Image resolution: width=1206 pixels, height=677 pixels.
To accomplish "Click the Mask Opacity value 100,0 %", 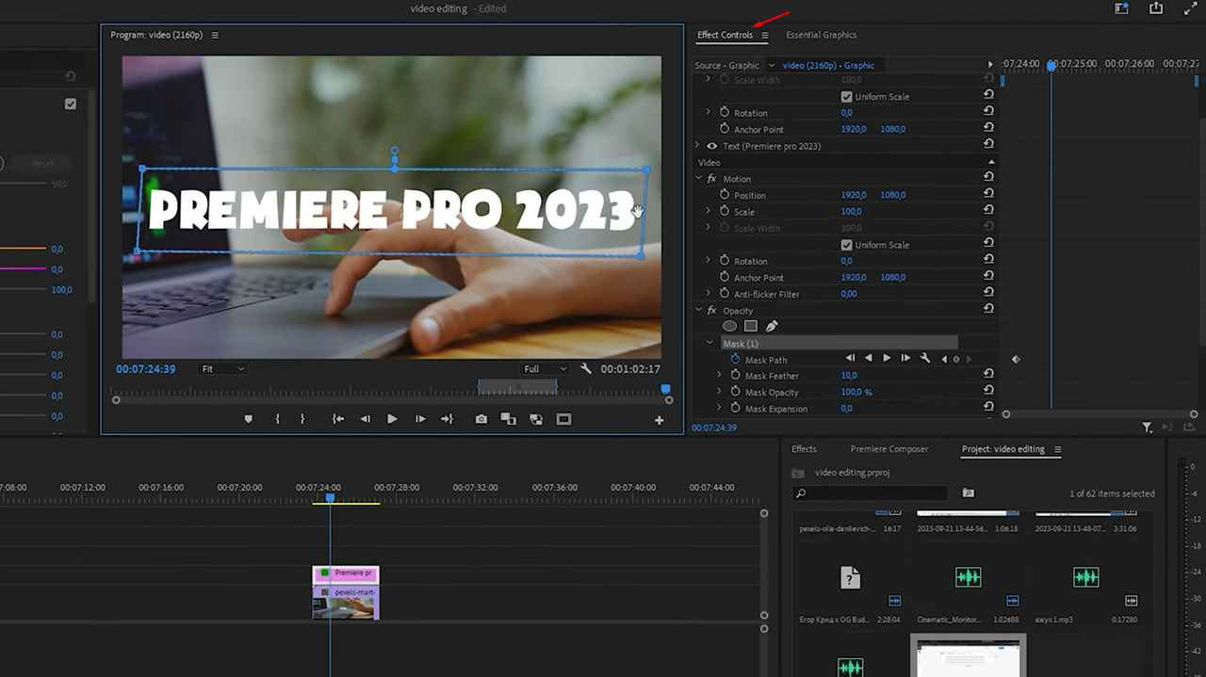I will 856,392.
